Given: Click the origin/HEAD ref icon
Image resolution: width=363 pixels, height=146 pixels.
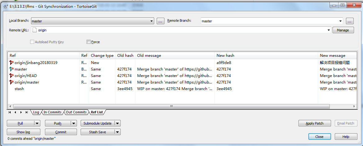Looking at the screenshot, I should click(11, 75).
